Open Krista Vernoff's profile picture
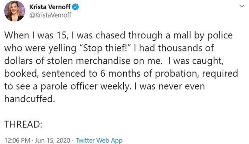The width and height of the screenshot is (249, 144). [x=14, y=11]
